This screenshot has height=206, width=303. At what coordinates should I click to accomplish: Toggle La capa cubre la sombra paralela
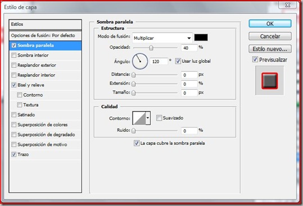(x=137, y=143)
